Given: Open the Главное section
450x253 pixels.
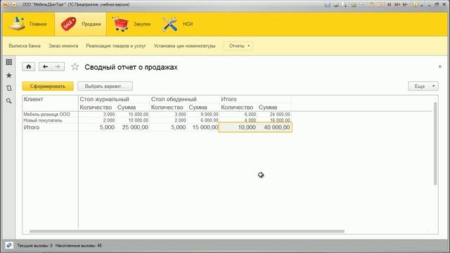Looking at the screenshot, I should [28, 24].
